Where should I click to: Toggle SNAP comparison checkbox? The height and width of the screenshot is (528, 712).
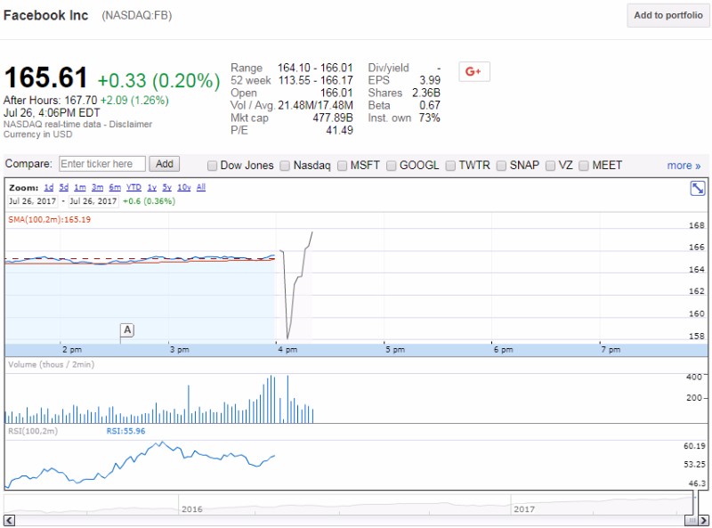coord(501,166)
